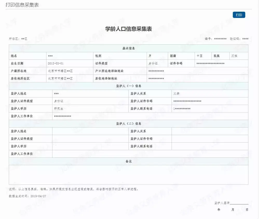
Task: Click the 年 character under the signature
Action: (219, 210)
